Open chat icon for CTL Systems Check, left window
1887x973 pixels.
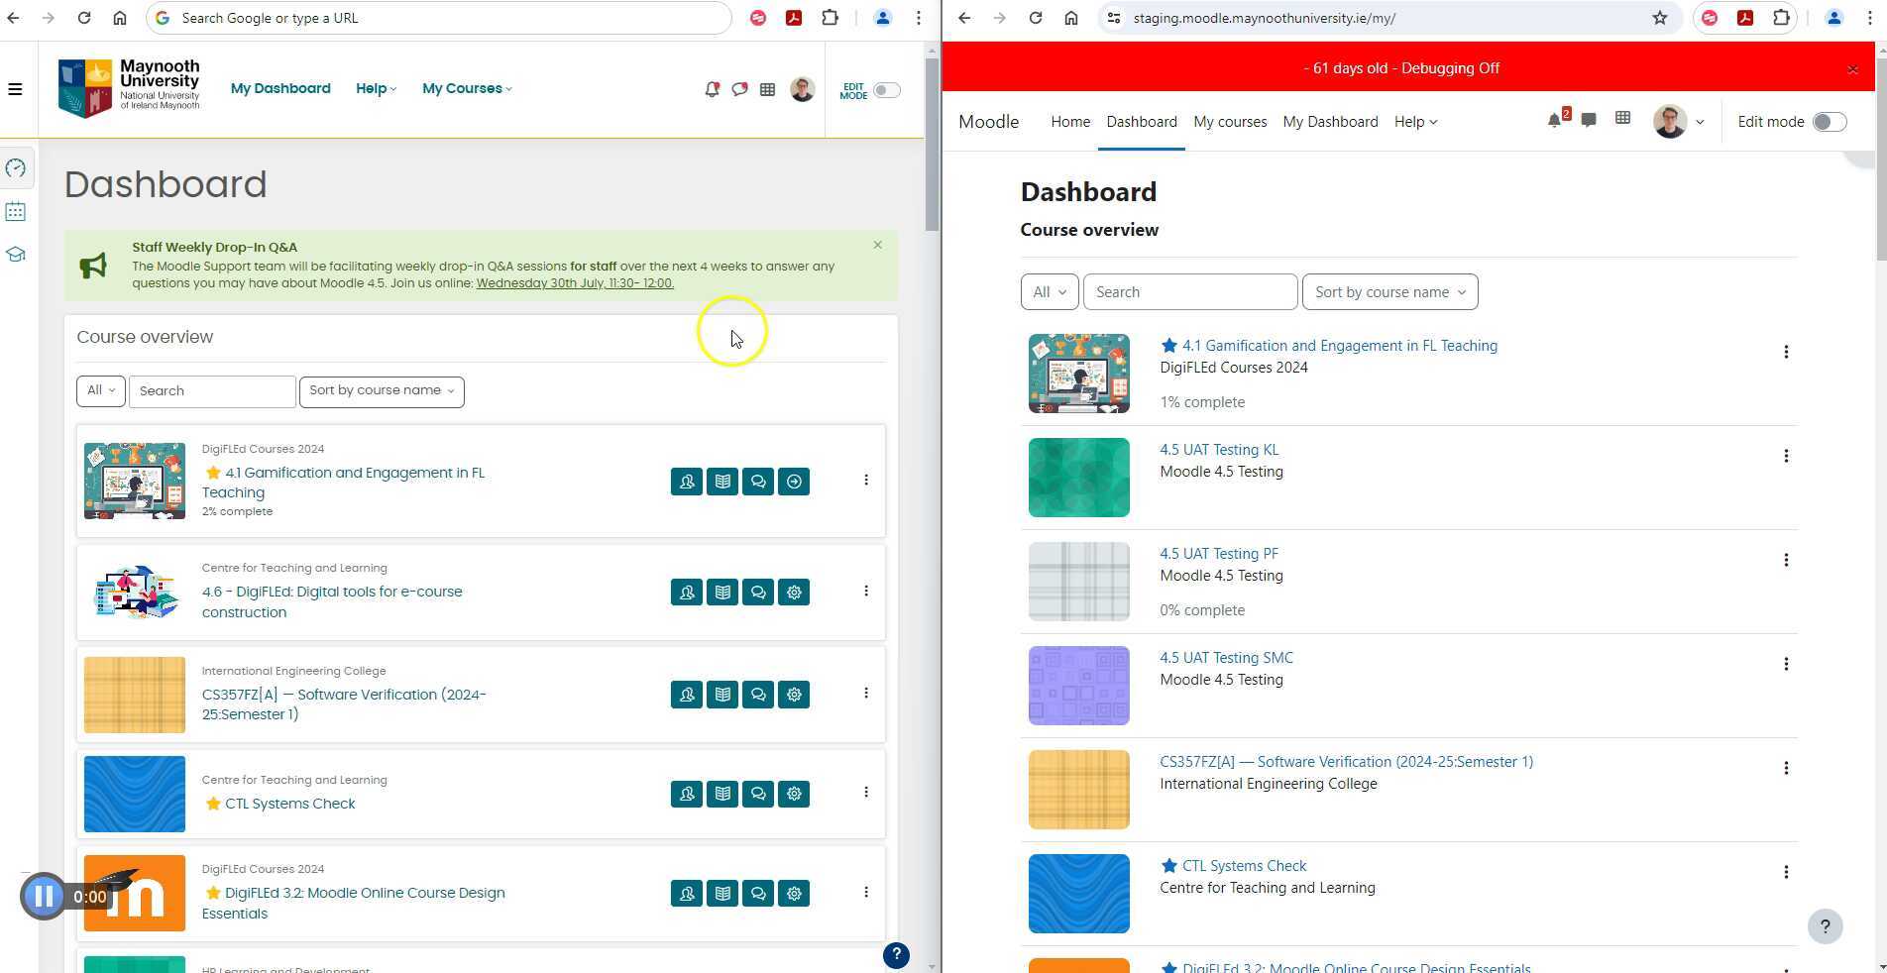(758, 794)
